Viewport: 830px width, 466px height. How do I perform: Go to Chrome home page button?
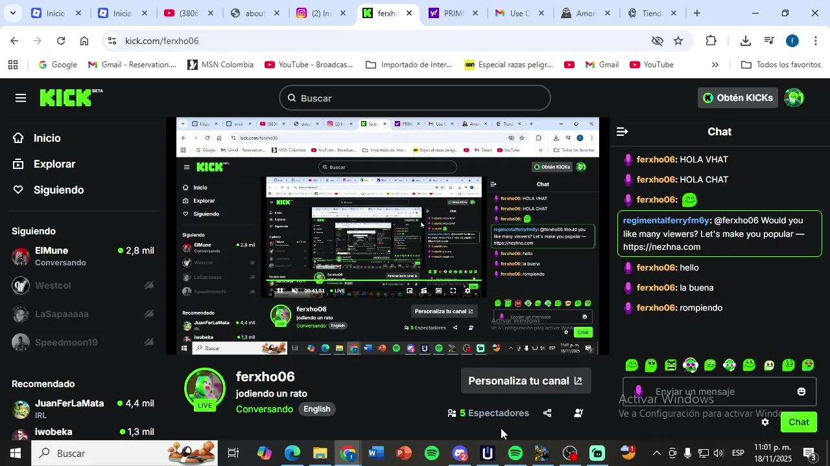[x=84, y=41]
